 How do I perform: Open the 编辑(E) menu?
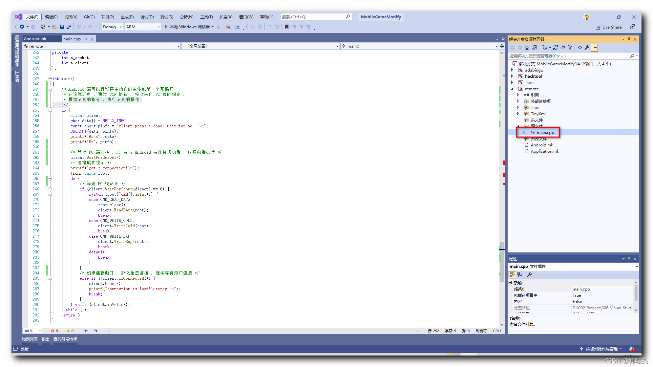51,17
